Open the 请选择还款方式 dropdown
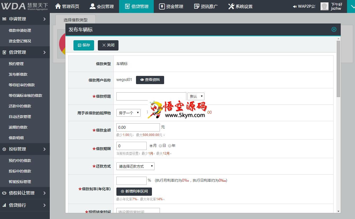The image size is (355, 219). [135, 166]
